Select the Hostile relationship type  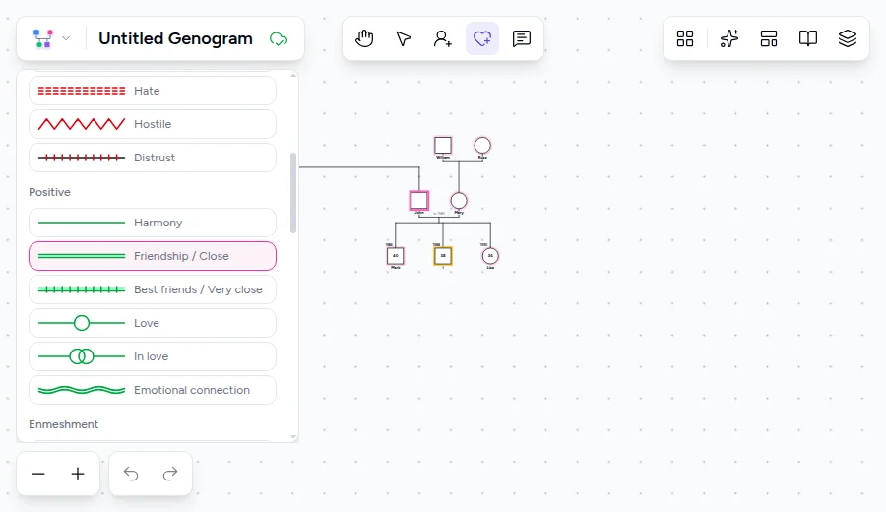pos(153,124)
